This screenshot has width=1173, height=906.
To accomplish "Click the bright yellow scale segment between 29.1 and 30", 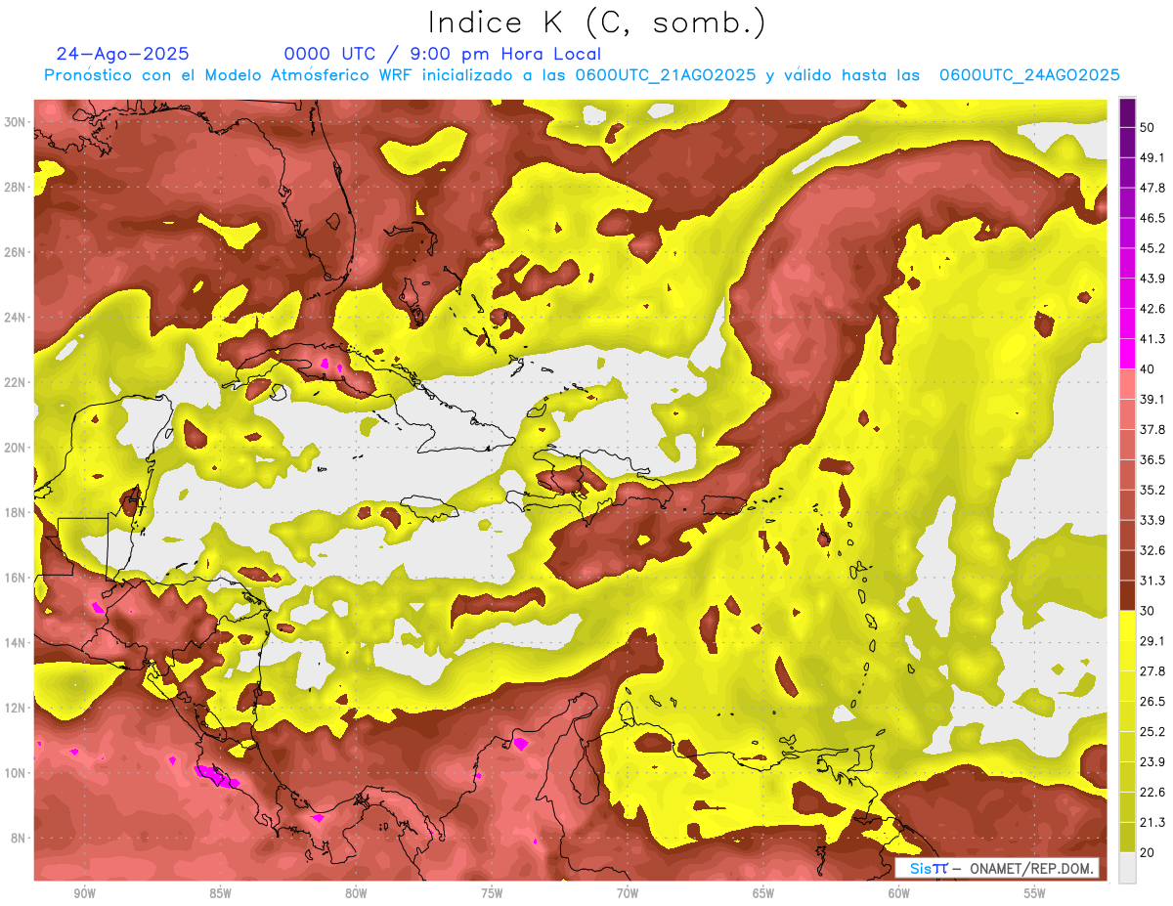I will [x=1127, y=626].
